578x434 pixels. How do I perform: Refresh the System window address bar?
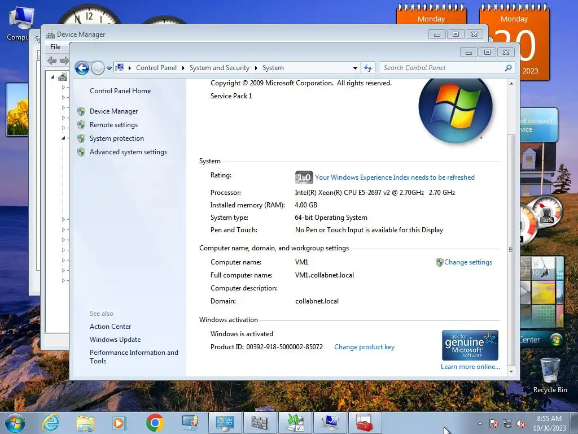[x=368, y=68]
